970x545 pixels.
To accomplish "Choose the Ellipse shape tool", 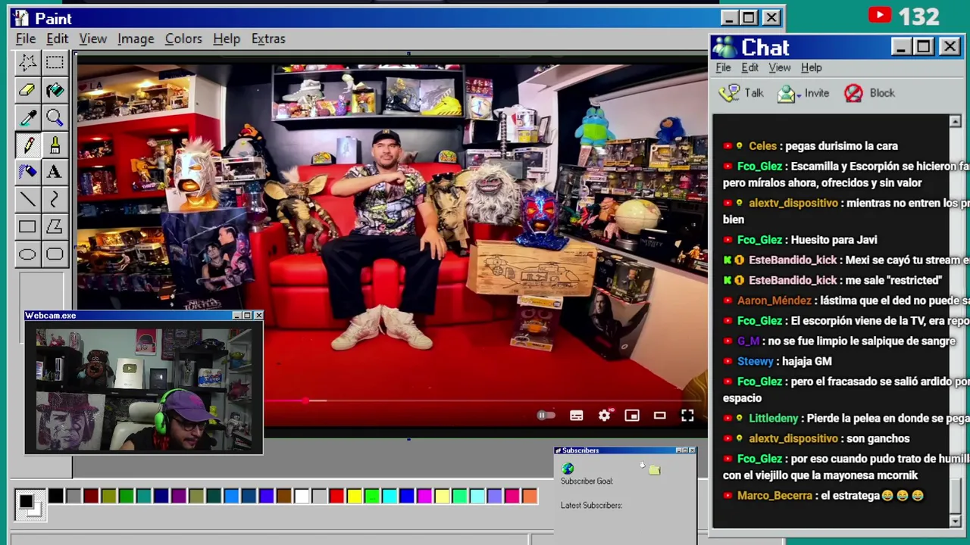I will (x=27, y=254).
